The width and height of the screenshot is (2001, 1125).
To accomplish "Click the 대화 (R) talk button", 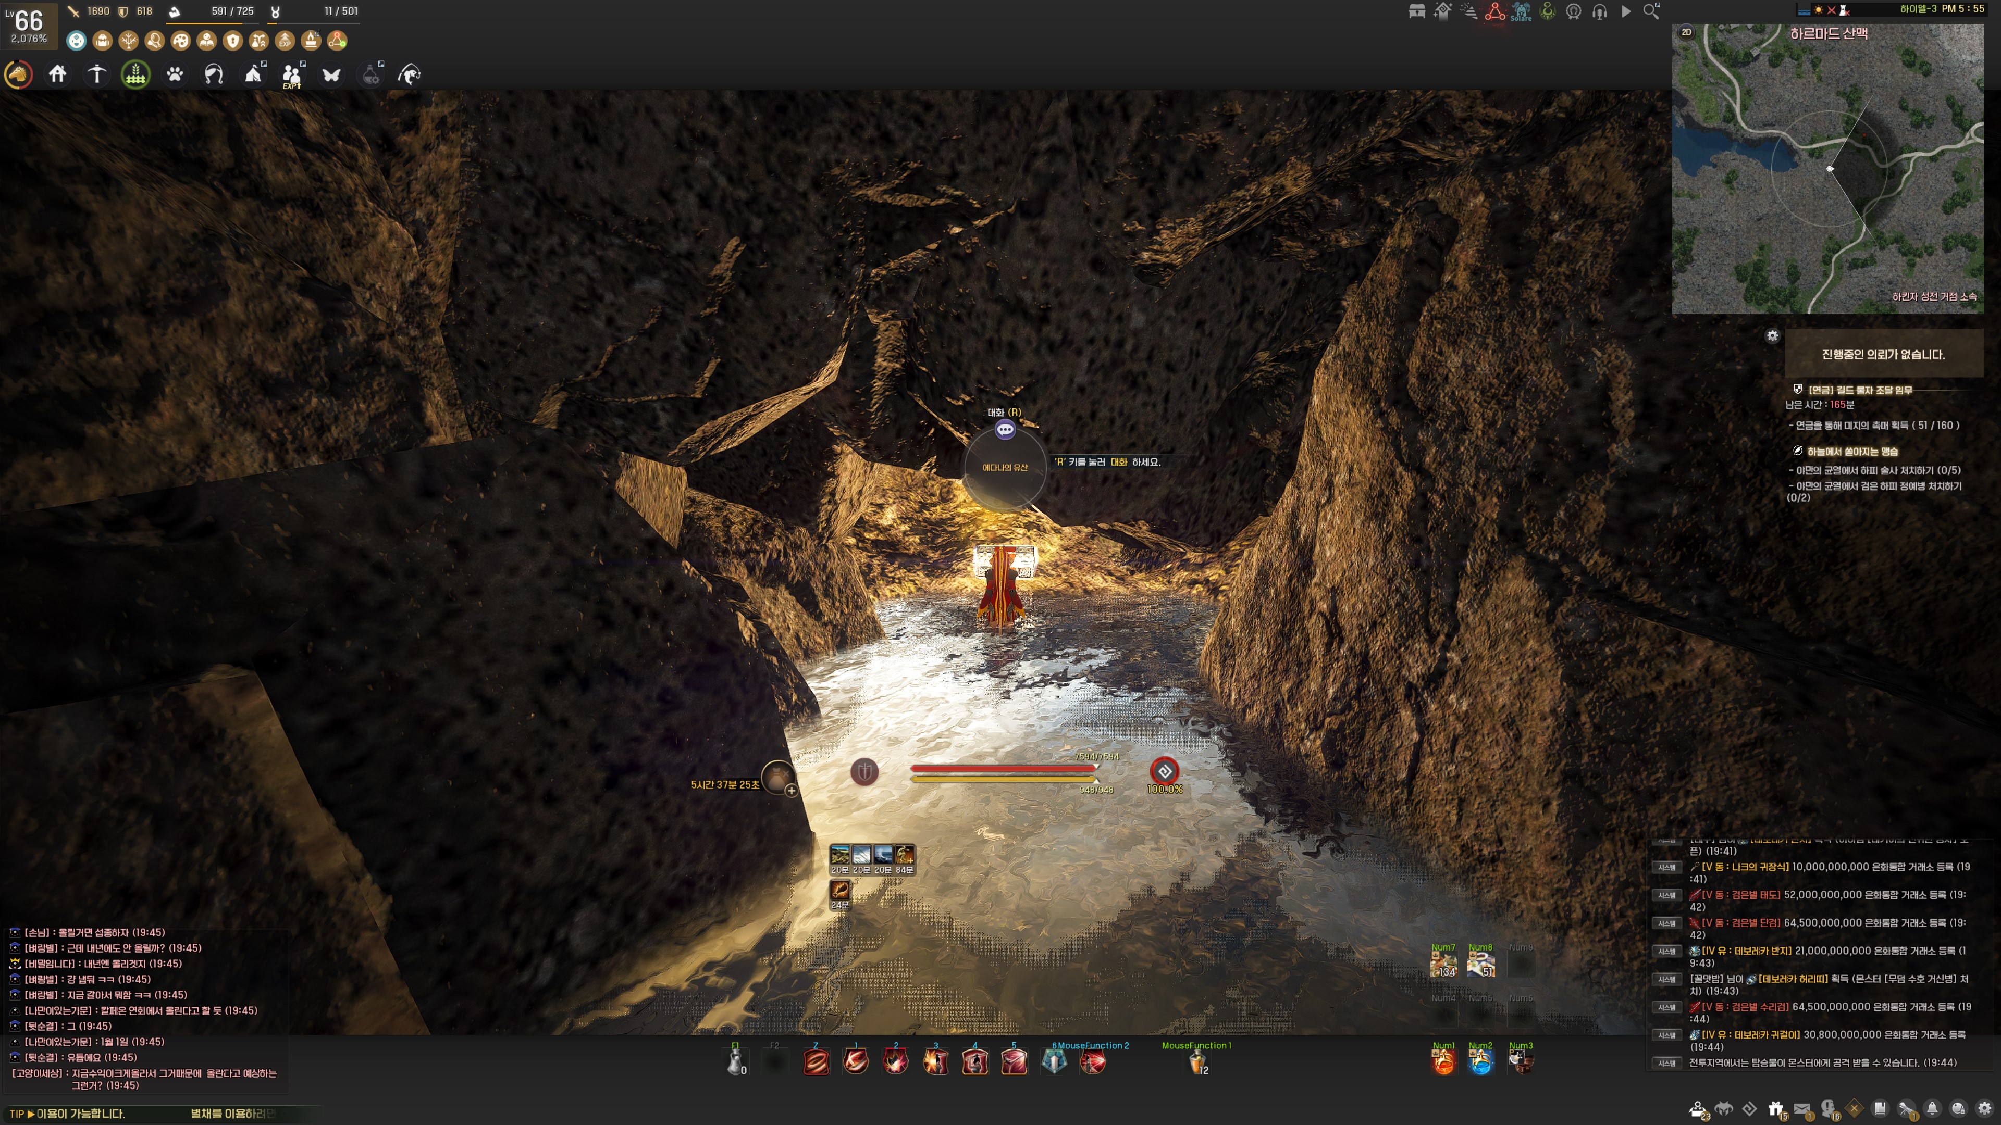I will (1004, 429).
